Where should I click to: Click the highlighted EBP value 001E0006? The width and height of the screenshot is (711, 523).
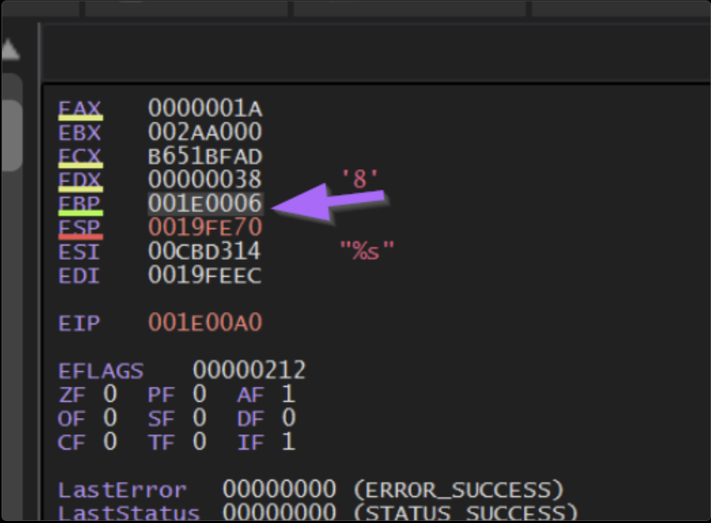205,204
